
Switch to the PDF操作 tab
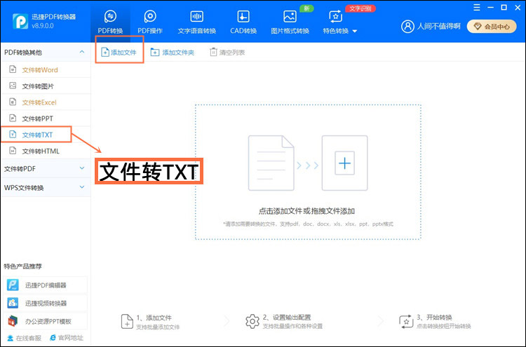pyautogui.click(x=150, y=22)
